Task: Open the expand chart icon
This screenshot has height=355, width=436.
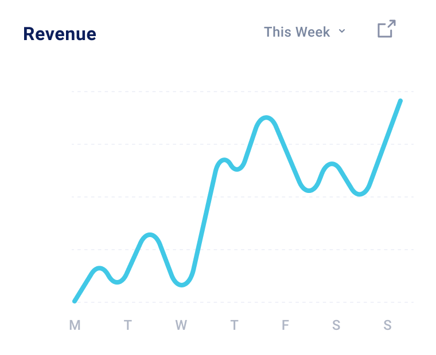Action: (x=386, y=29)
